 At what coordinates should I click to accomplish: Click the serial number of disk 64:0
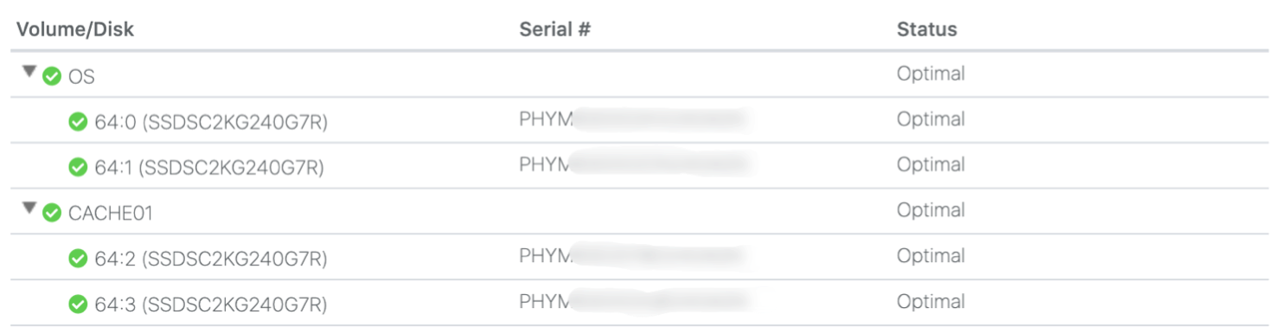point(631,119)
